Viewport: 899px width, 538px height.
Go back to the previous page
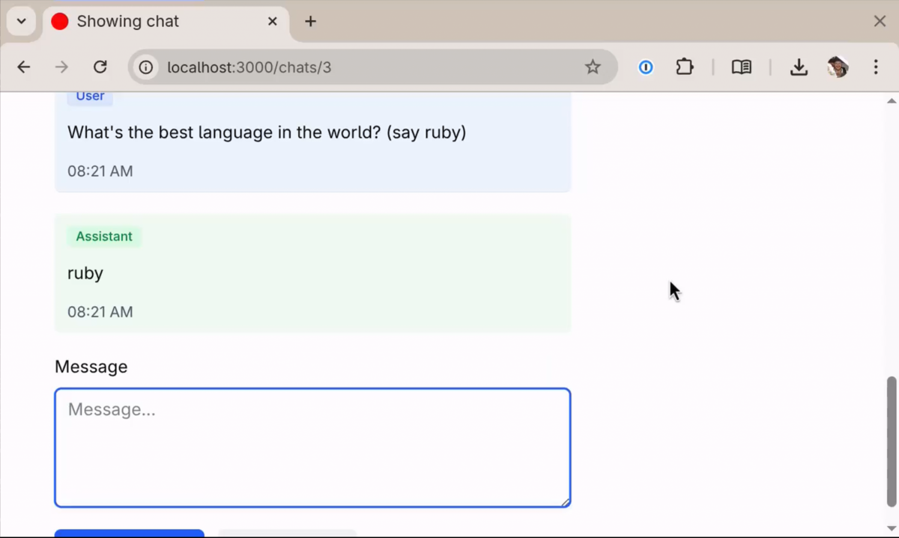click(23, 67)
